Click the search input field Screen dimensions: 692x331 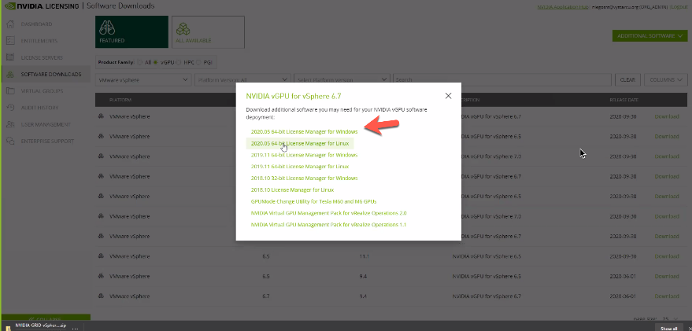(x=502, y=79)
